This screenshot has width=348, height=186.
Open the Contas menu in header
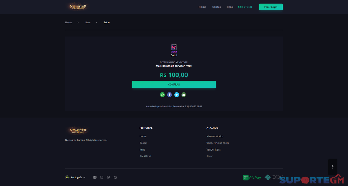(x=216, y=7)
